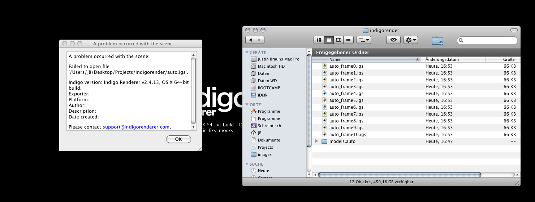Click the Finder back navigation arrow
The height and width of the screenshot is (202, 535).
pos(250,40)
